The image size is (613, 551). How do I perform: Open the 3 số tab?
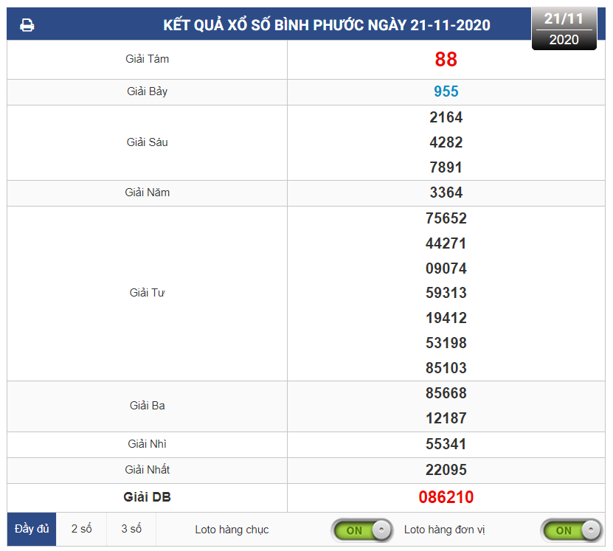131,529
